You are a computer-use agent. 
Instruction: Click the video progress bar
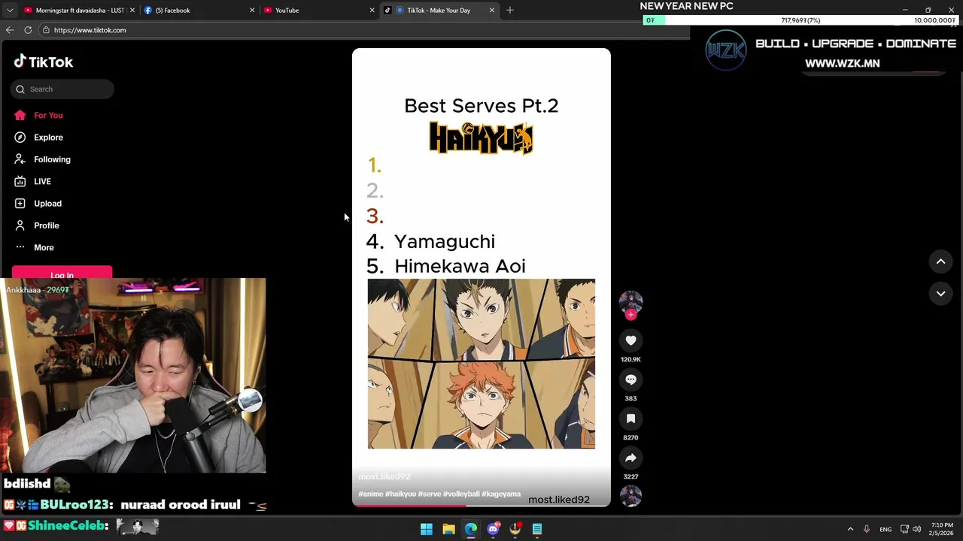[481, 506]
